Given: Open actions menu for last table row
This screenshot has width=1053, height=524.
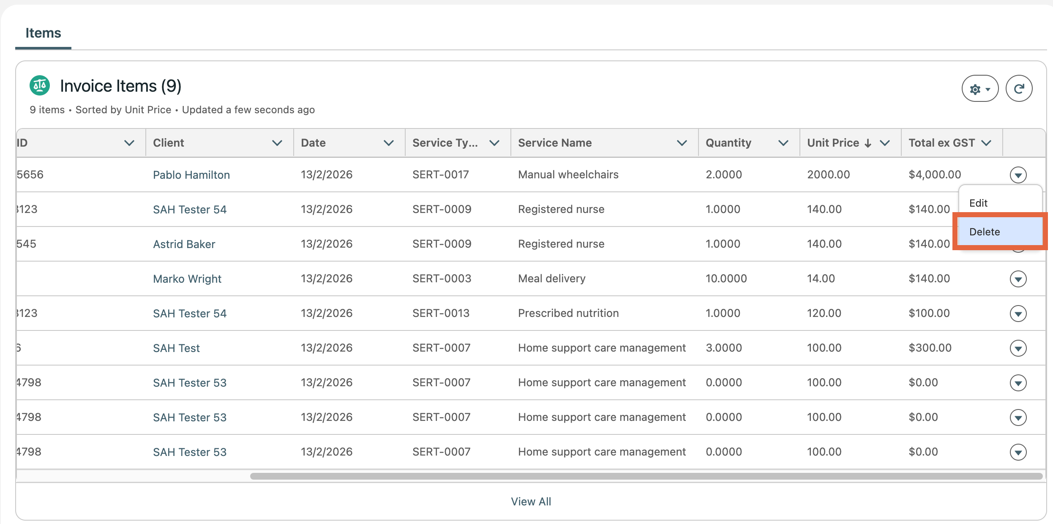Looking at the screenshot, I should 1018,452.
